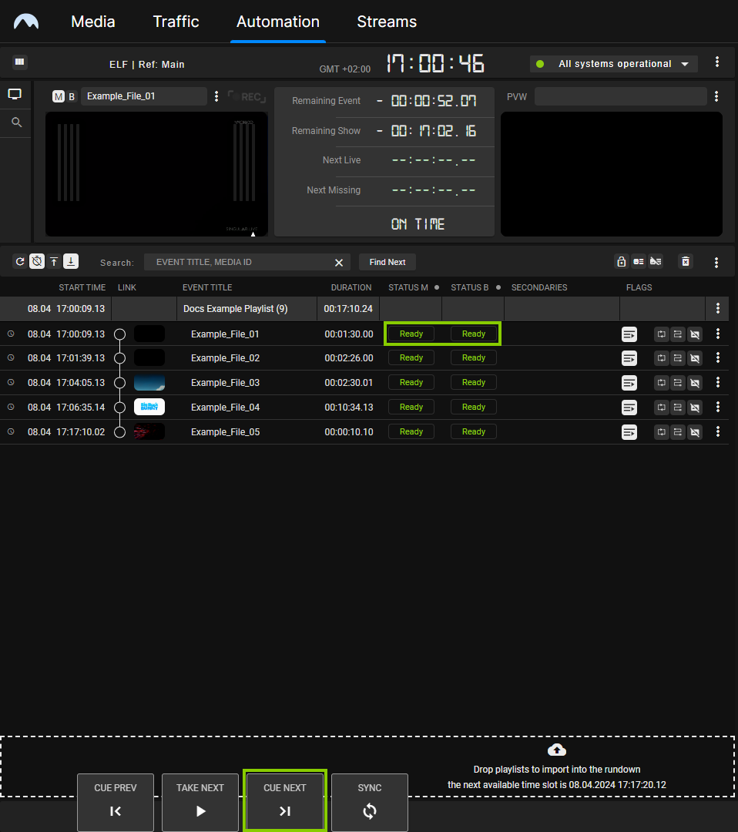Screen dimensions: 738x832
Task: Click the CUE PREV button
Action: [116, 802]
